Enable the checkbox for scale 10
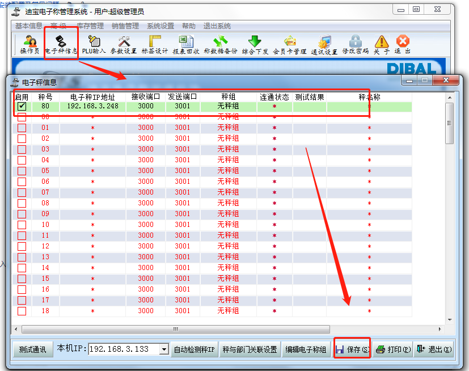Image resolution: width=469 pixels, height=371 pixels. point(22,225)
